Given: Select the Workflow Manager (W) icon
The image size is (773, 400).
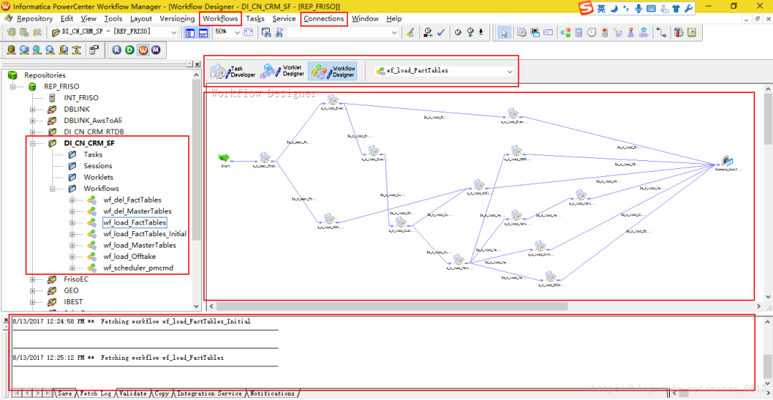Looking at the screenshot, I should [143, 50].
